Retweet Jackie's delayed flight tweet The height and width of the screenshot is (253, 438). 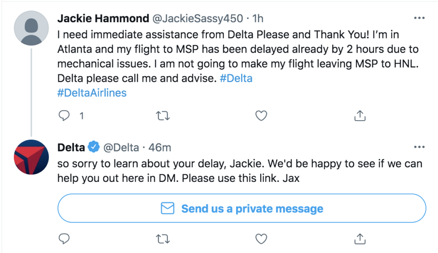pos(163,116)
